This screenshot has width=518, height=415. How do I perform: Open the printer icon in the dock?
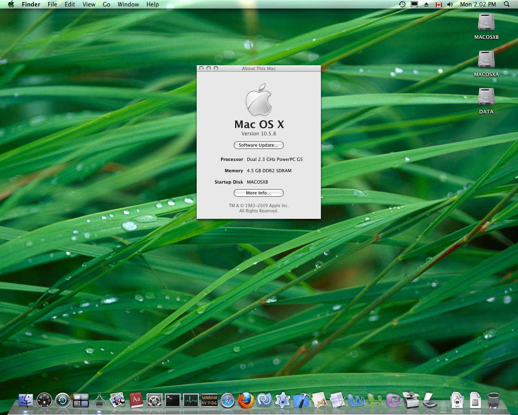[x=411, y=400]
